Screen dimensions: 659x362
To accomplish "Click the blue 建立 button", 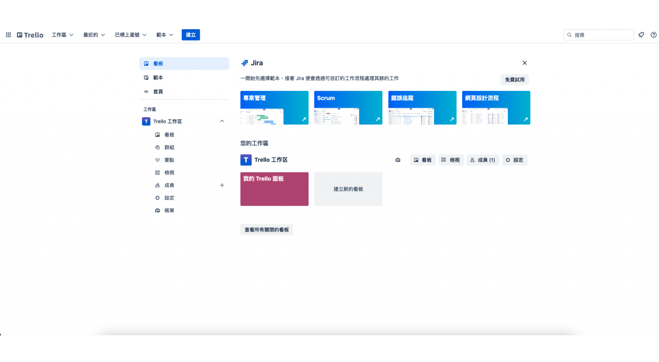I will pyautogui.click(x=191, y=35).
